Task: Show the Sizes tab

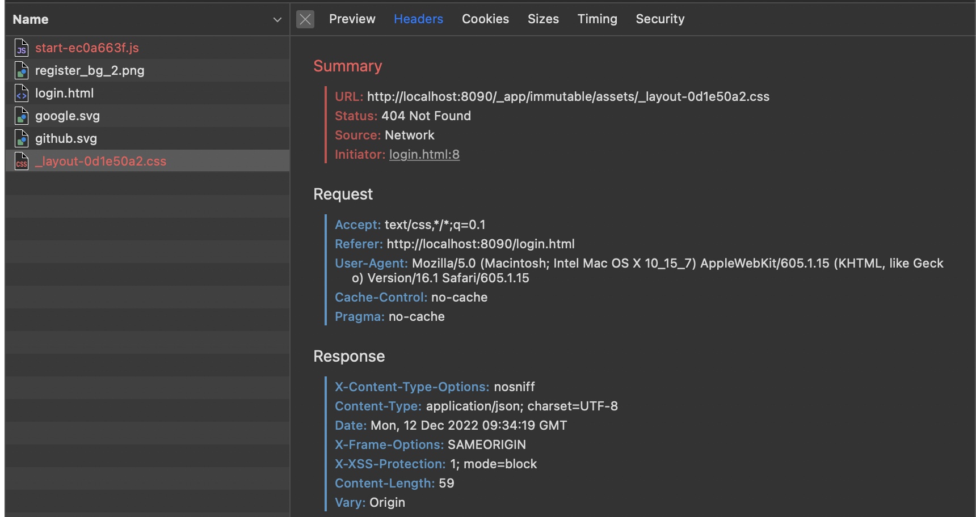Action: (543, 19)
